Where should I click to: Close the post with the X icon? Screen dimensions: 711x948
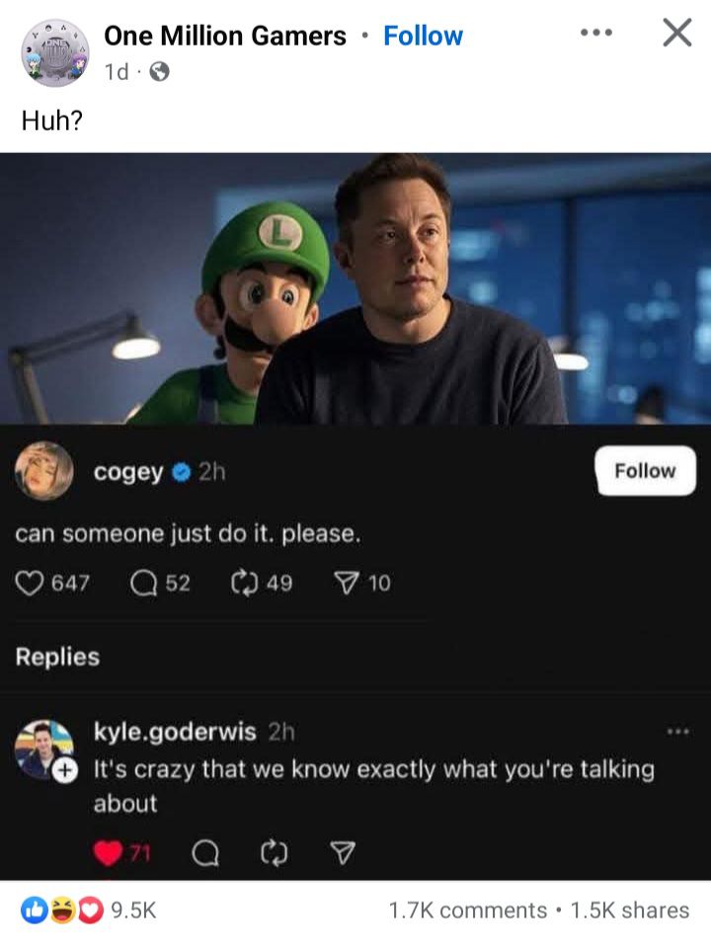click(676, 33)
